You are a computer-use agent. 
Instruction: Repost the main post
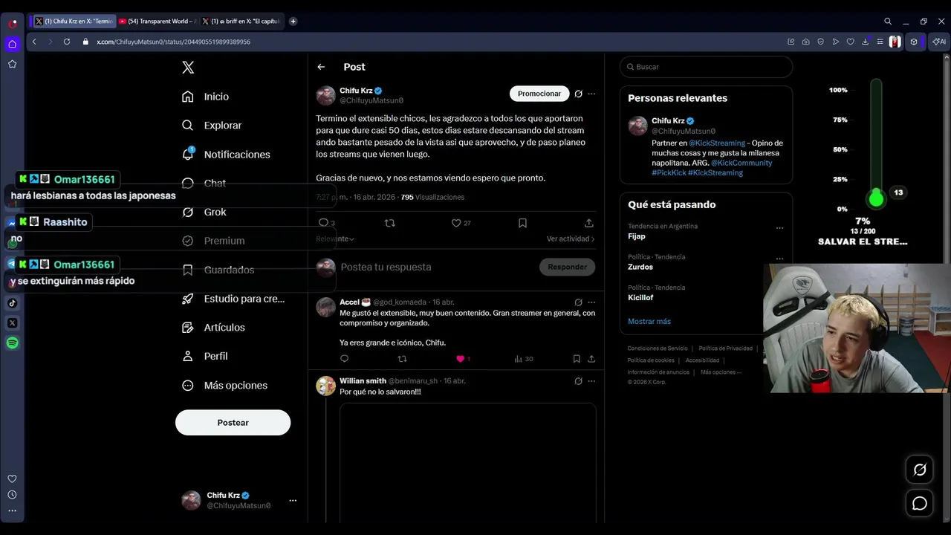tap(389, 223)
